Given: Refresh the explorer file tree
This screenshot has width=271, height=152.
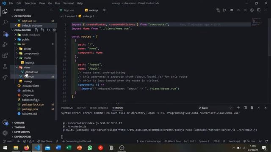Looking at the screenshot, I should pos(48,30).
